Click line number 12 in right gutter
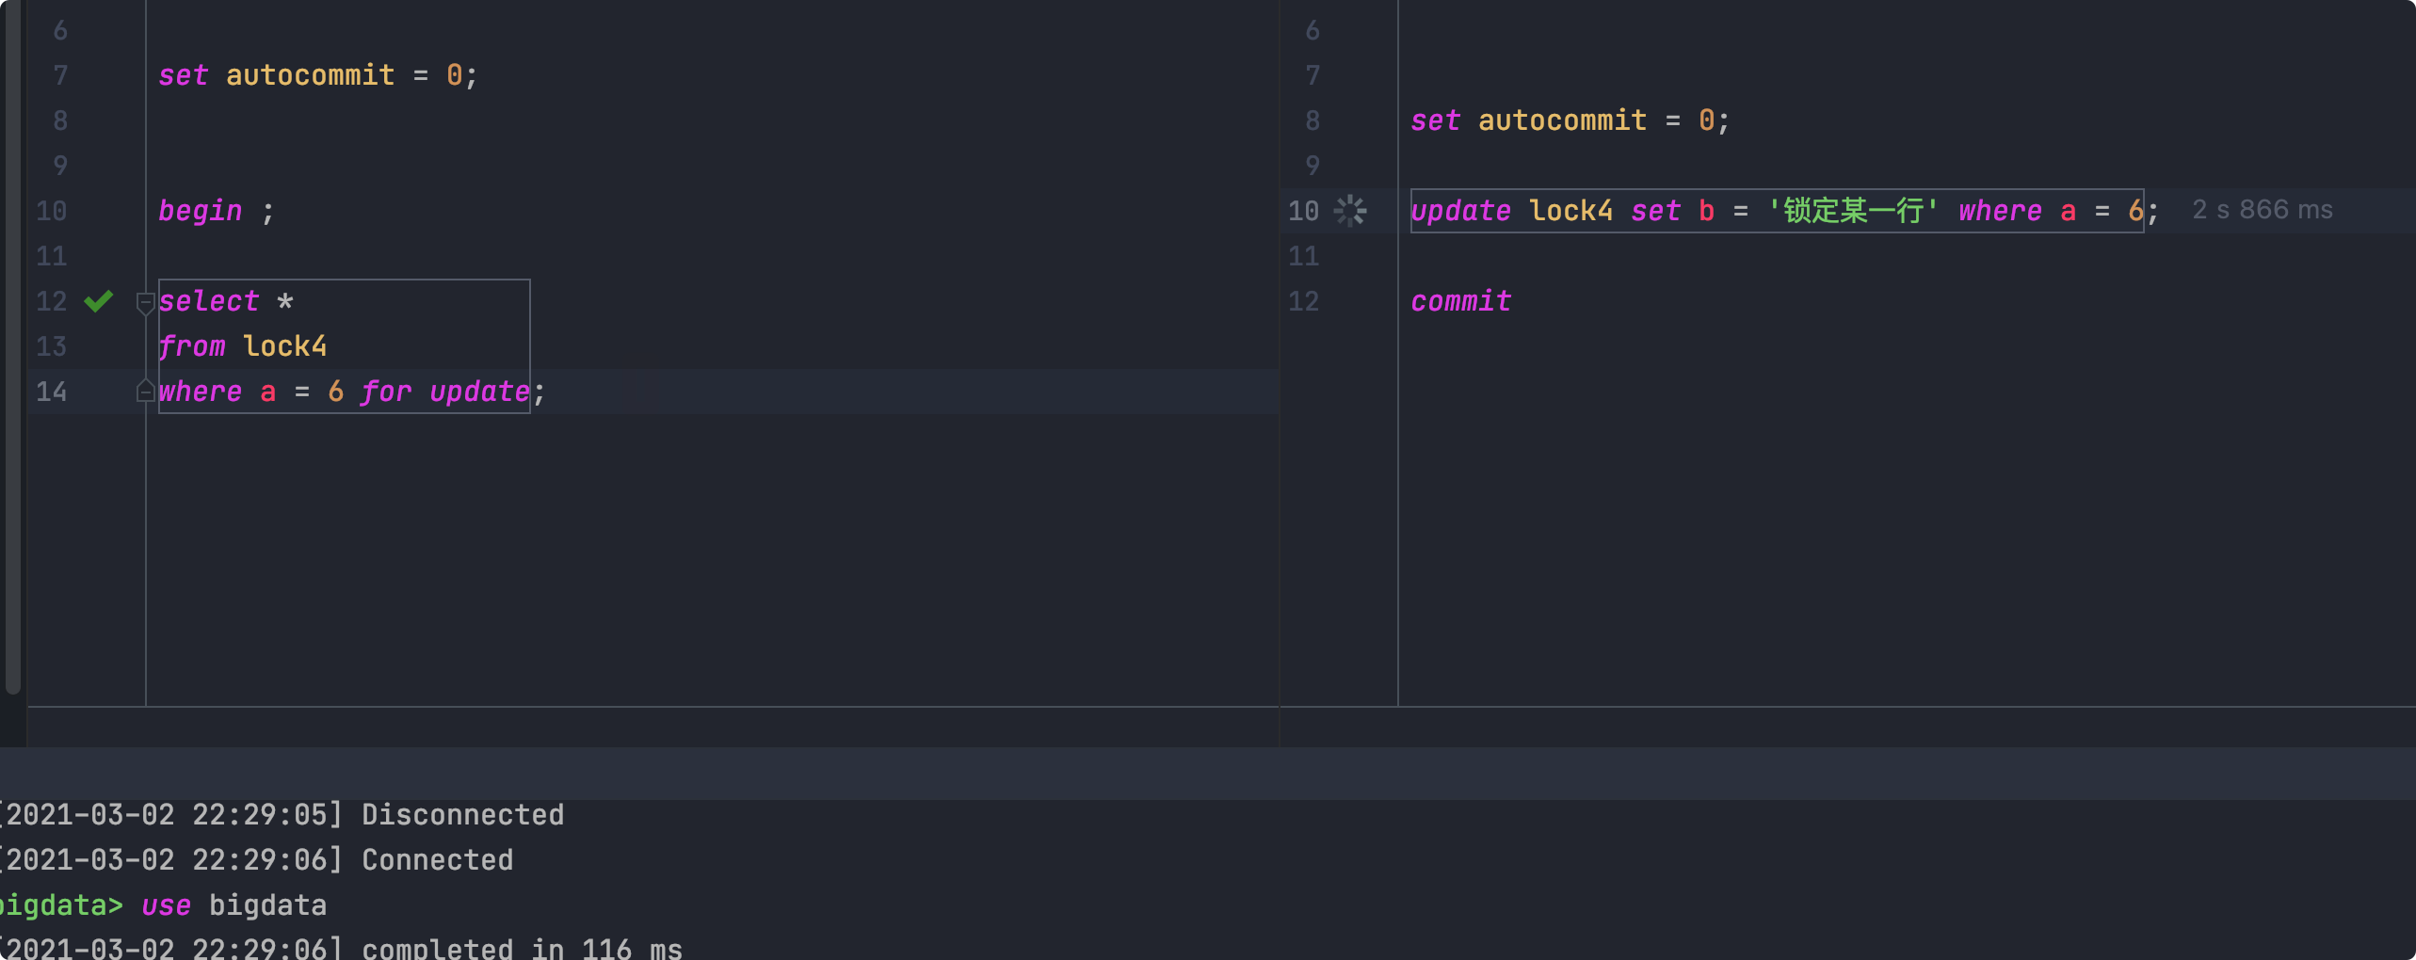Viewport: 2416px width, 960px height. (x=1304, y=301)
